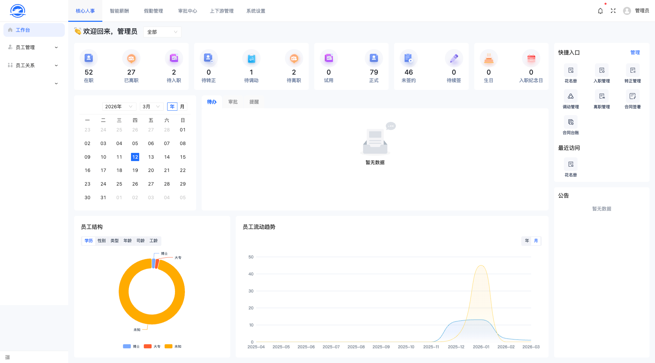Open 合同签署 quick entry
This screenshot has height=363, width=655.
633,99
